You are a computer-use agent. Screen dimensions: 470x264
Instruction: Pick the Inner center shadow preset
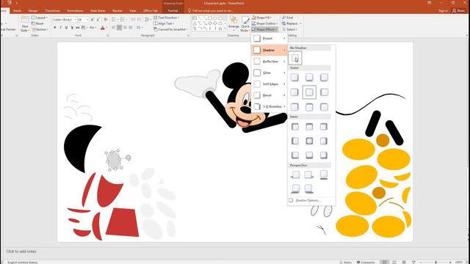click(x=309, y=141)
